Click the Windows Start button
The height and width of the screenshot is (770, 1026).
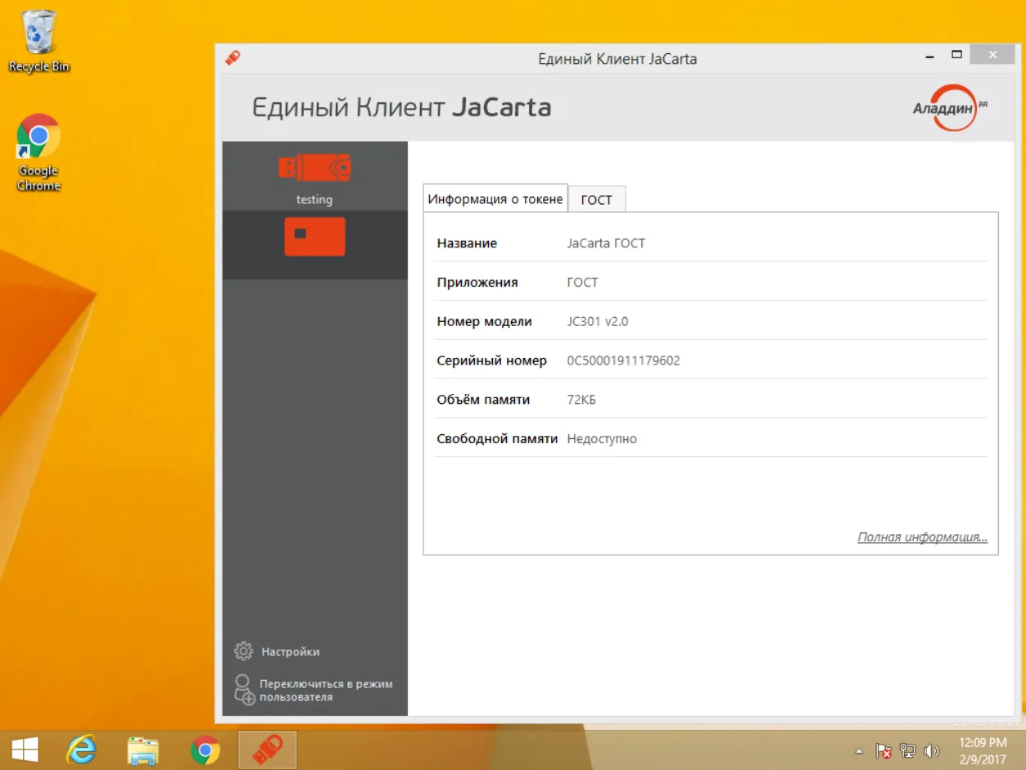click(25, 750)
